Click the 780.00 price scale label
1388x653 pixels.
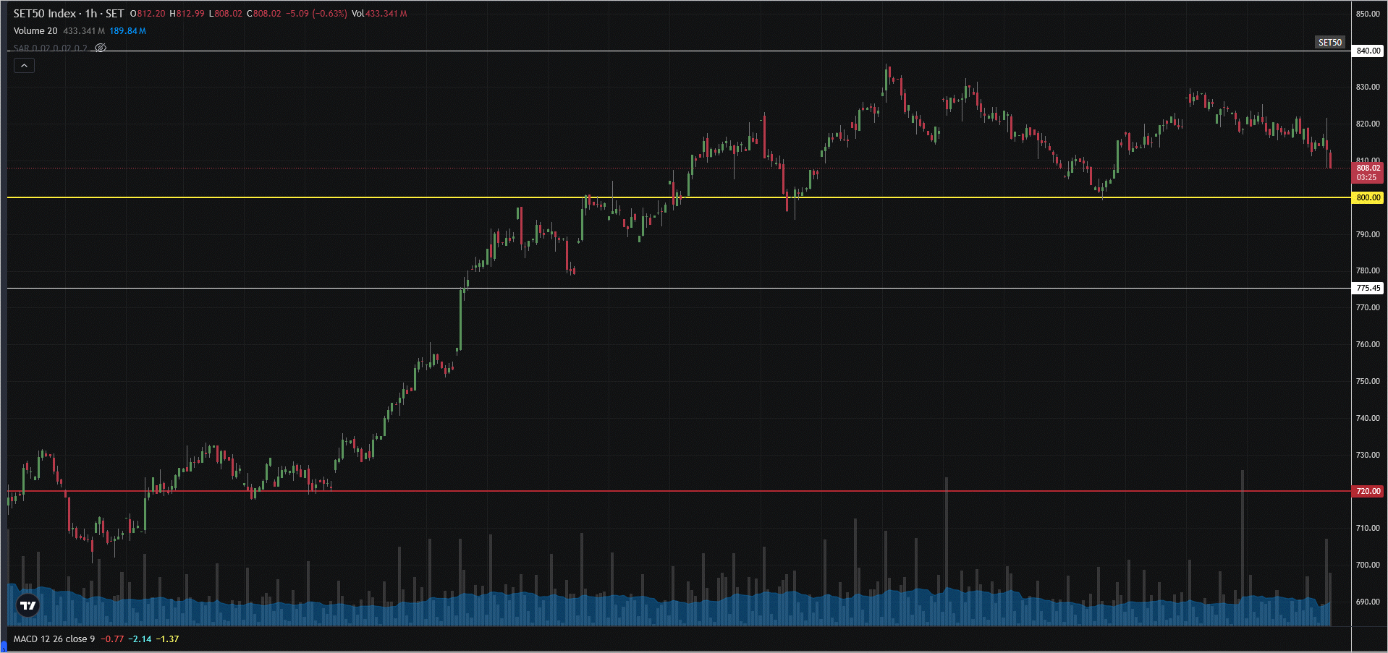point(1368,270)
